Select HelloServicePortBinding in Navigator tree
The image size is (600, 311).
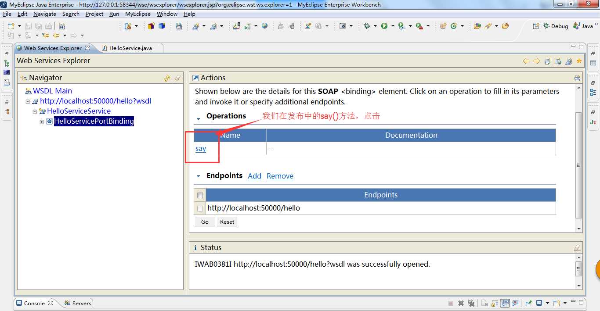click(94, 121)
